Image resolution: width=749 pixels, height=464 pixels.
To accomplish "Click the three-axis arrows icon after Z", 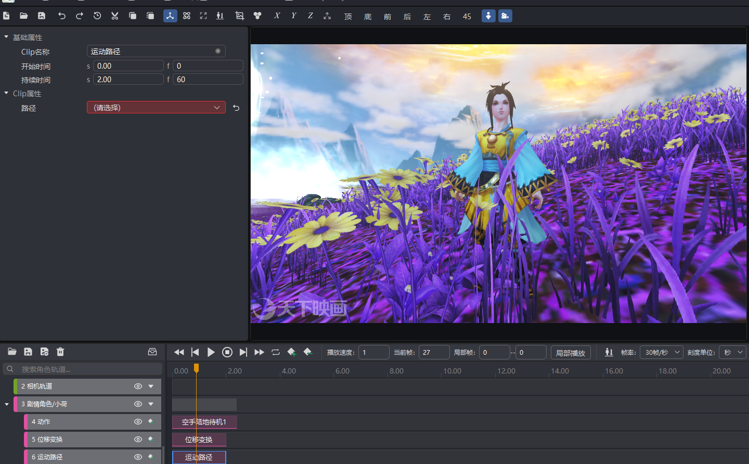I will pos(327,16).
